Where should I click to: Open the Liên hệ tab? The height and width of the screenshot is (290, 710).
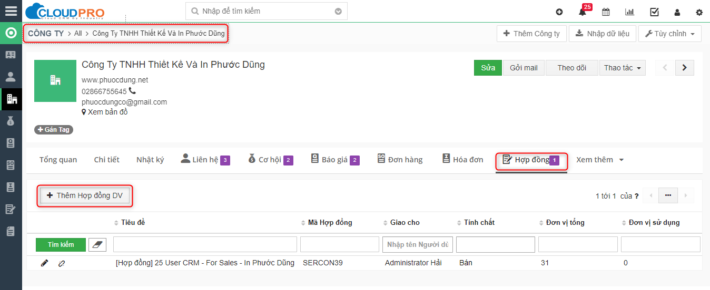coord(205,160)
